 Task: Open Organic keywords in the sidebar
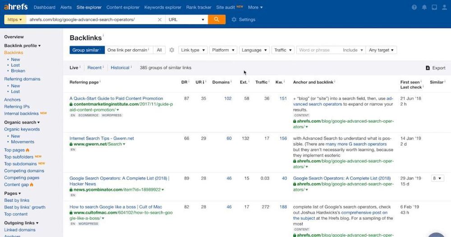tap(22, 129)
